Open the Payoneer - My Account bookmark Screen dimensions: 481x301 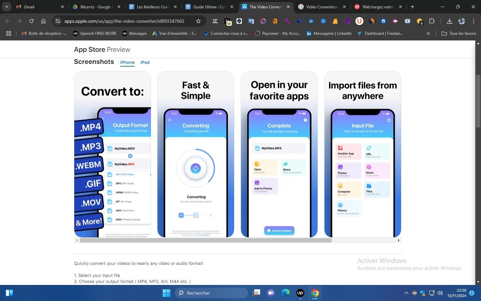pos(278,33)
